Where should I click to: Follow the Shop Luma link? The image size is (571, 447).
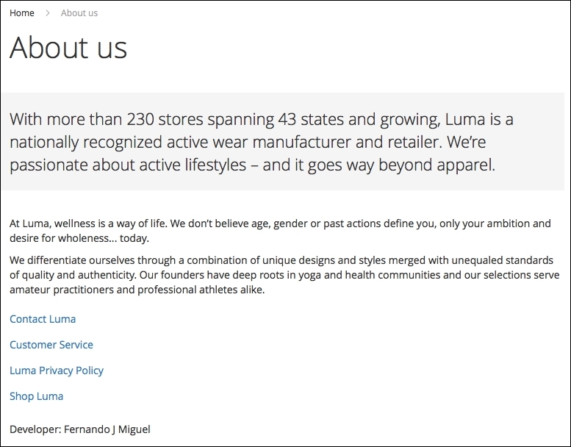tap(37, 396)
